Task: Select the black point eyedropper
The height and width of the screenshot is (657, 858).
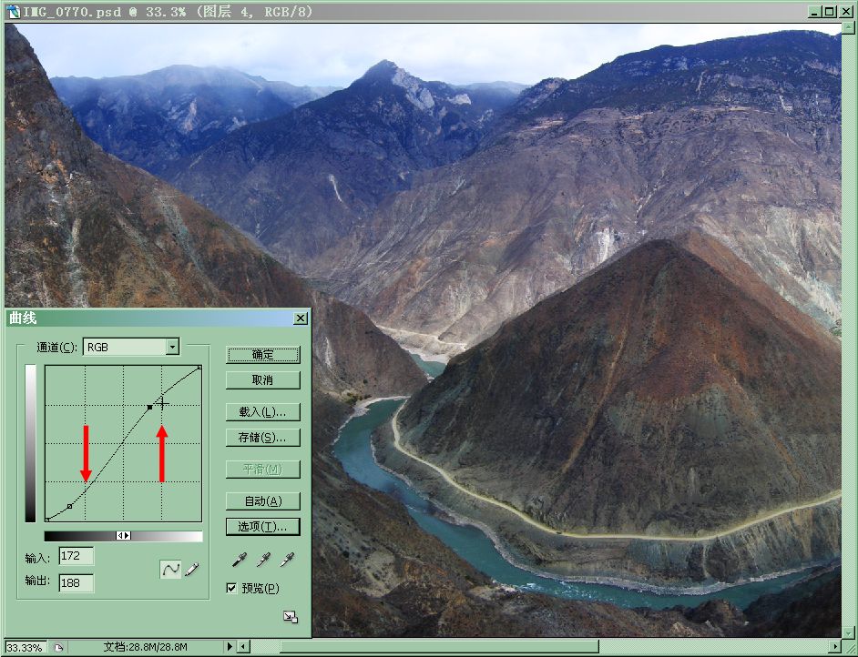Action: (x=237, y=560)
